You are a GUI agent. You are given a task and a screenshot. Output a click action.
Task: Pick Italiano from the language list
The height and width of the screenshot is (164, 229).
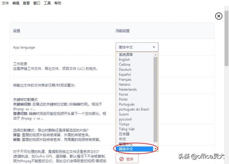click(x=135, y=84)
